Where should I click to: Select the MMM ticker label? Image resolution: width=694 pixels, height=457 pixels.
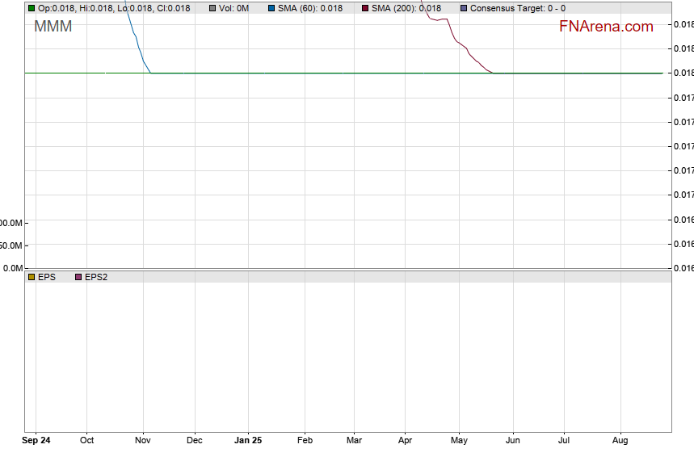(53, 27)
